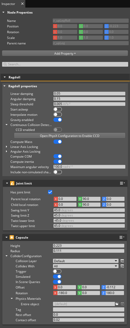
Task: Collapse the Node Properties section
Action: click(3, 13)
